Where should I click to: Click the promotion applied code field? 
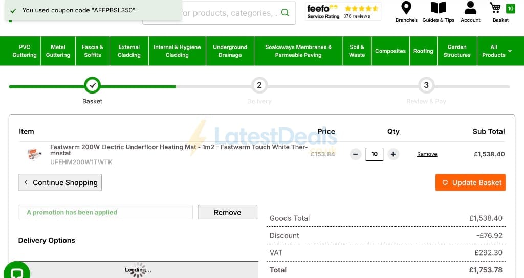pos(105,212)
